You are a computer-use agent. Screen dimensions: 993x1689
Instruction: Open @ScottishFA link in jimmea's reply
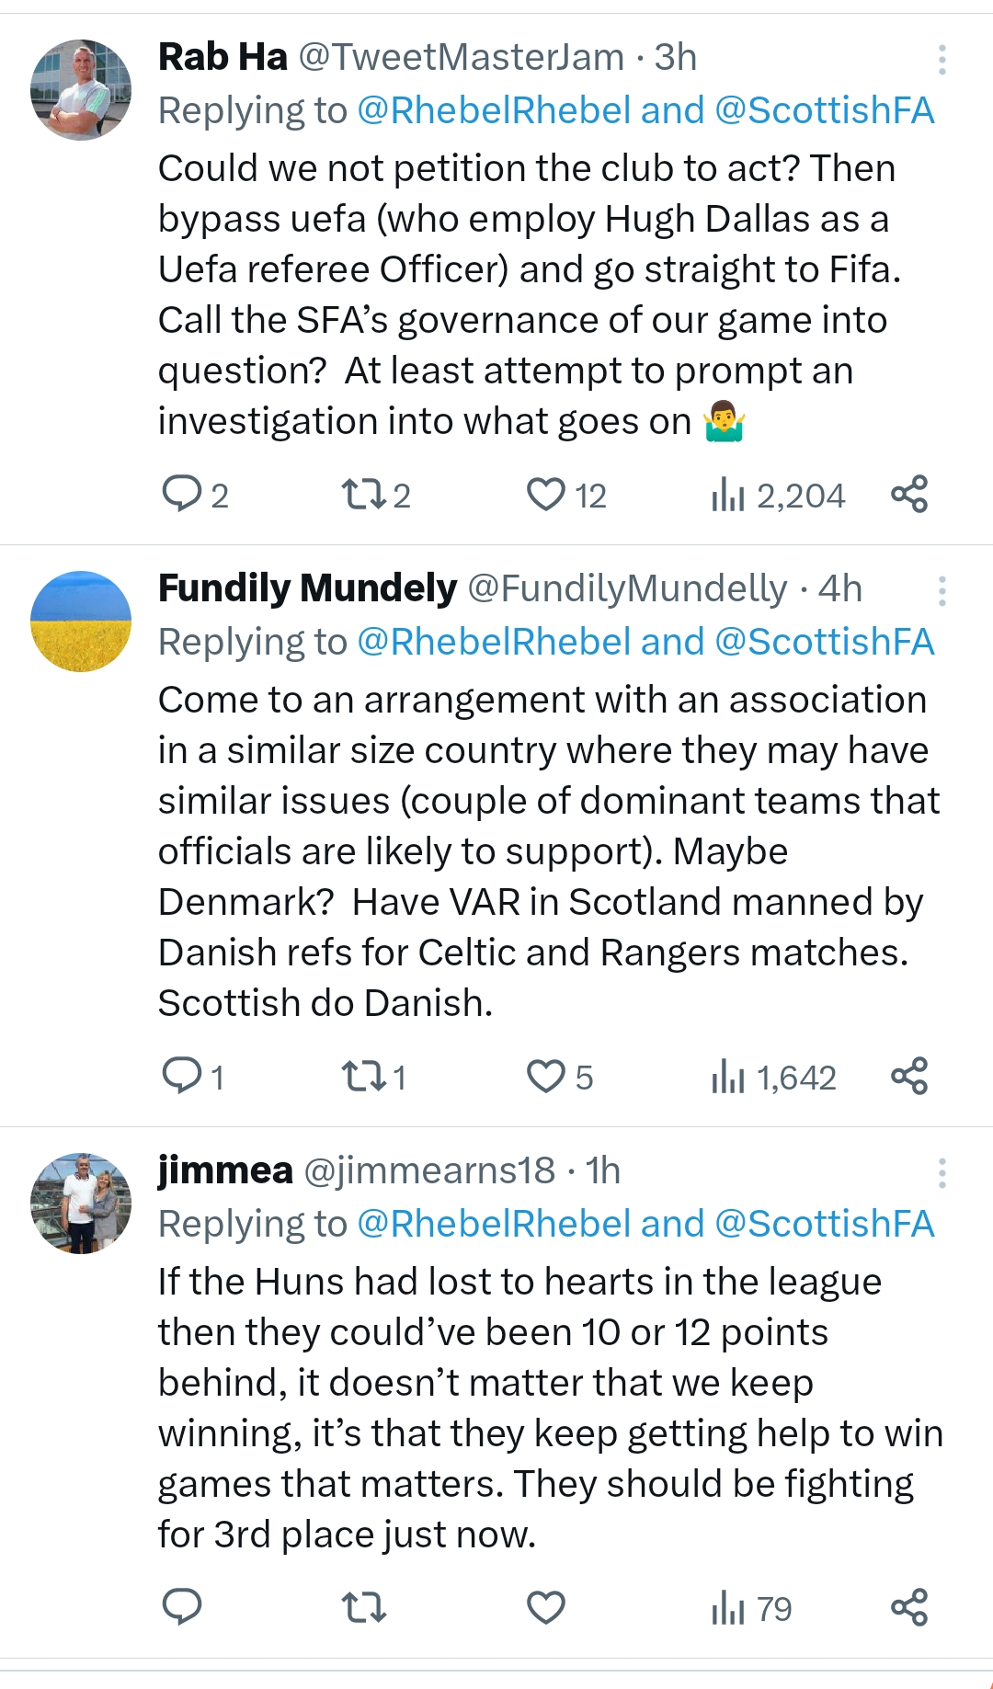[x=824, y=1225]
